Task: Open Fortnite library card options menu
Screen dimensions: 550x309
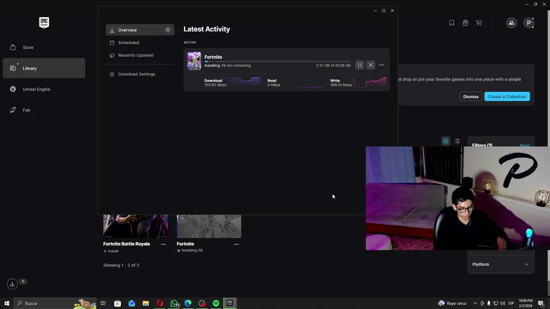Action: click(x=236, y=244)
